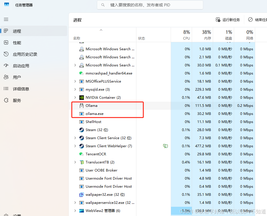Click the Task Manager app icon
Viewport: 267px width, 216px height.
click(x=7, y=4)
